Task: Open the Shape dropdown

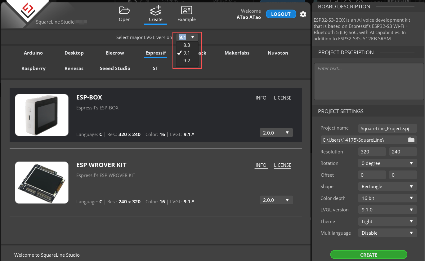Action: pyautogui.click(x=387, y=187)
